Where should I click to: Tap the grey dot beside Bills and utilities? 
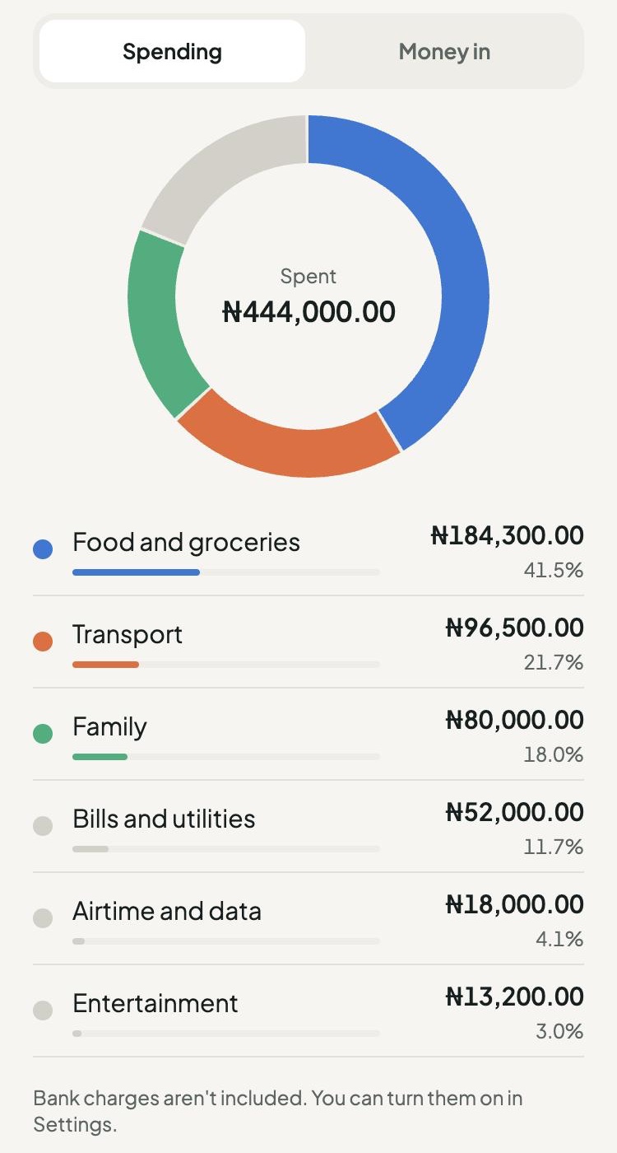(x=43, y=825)
